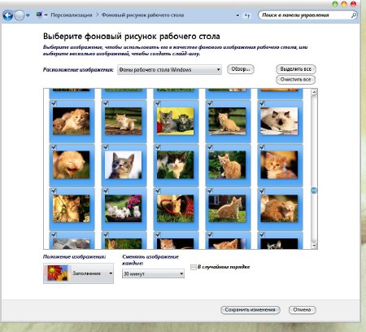366x332 pixels.
Task: Select orange kitten in green garden thumbnail
Action: [x=227, y=165]
